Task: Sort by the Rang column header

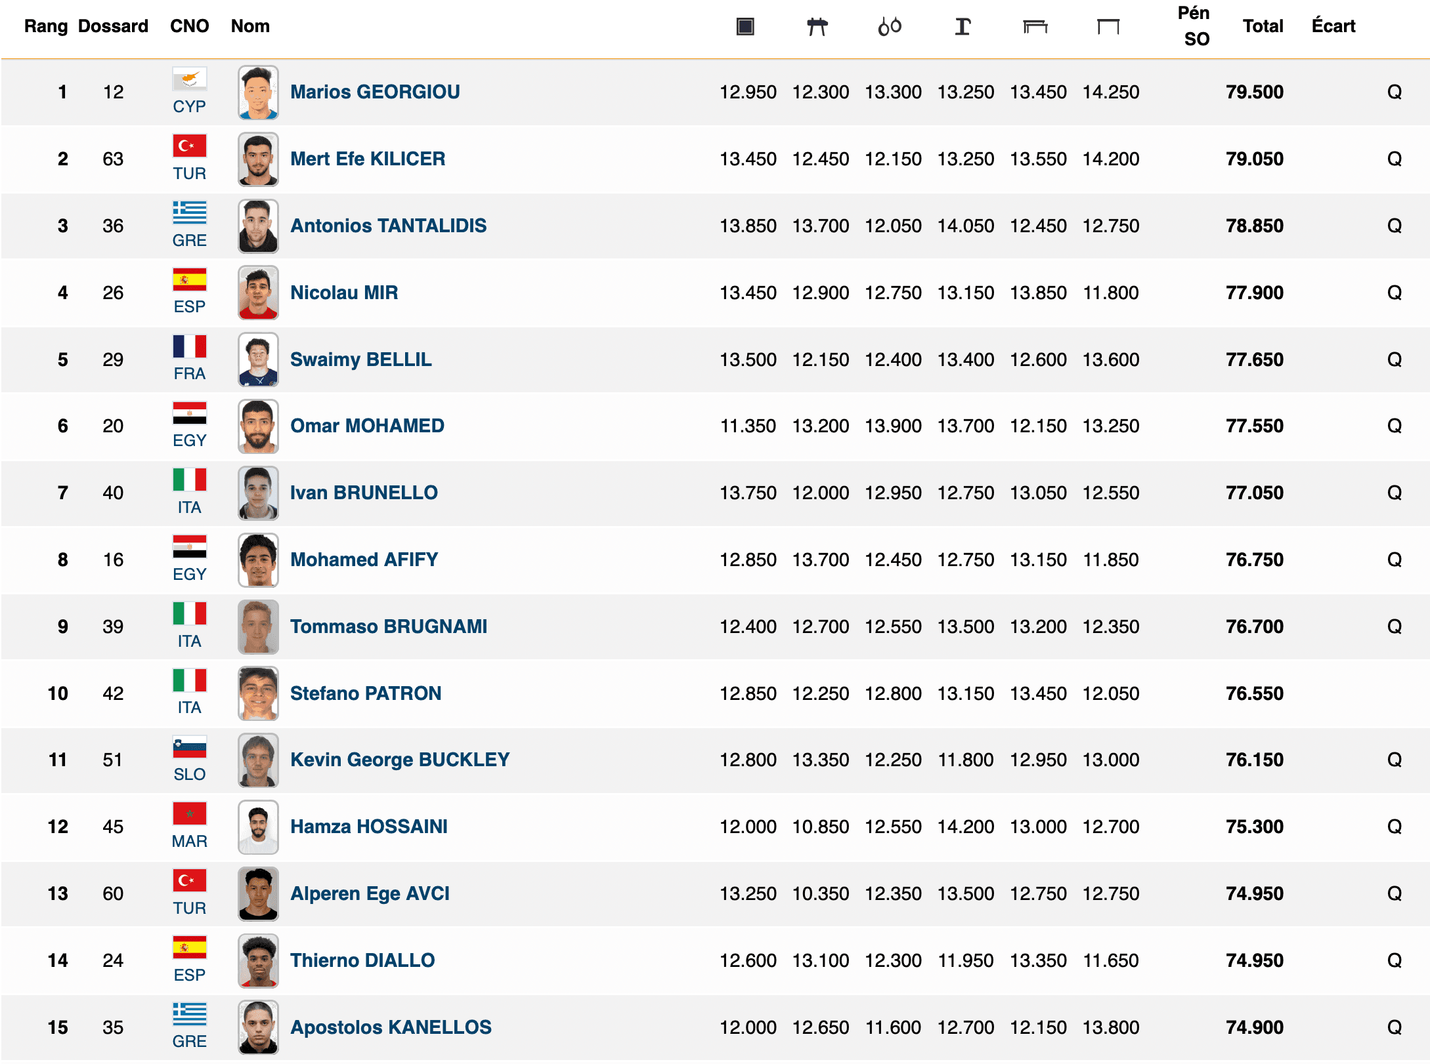Action: (x=46, y=26)
